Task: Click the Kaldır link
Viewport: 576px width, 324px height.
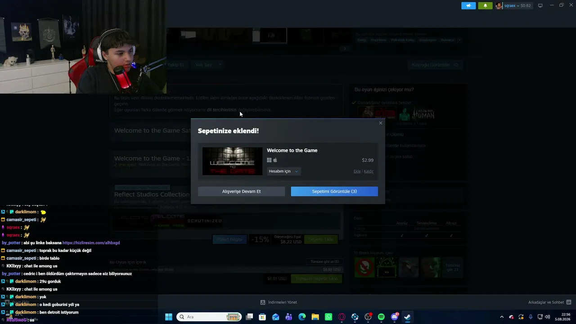Action: [369, 171]
